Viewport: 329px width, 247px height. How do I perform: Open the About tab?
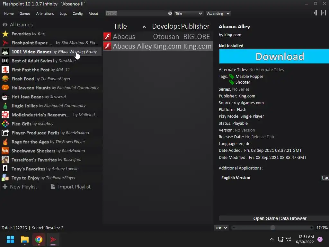point(93,14)
